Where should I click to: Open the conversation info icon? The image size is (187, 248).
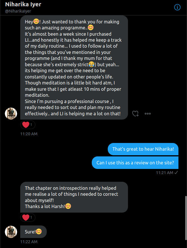177,7
